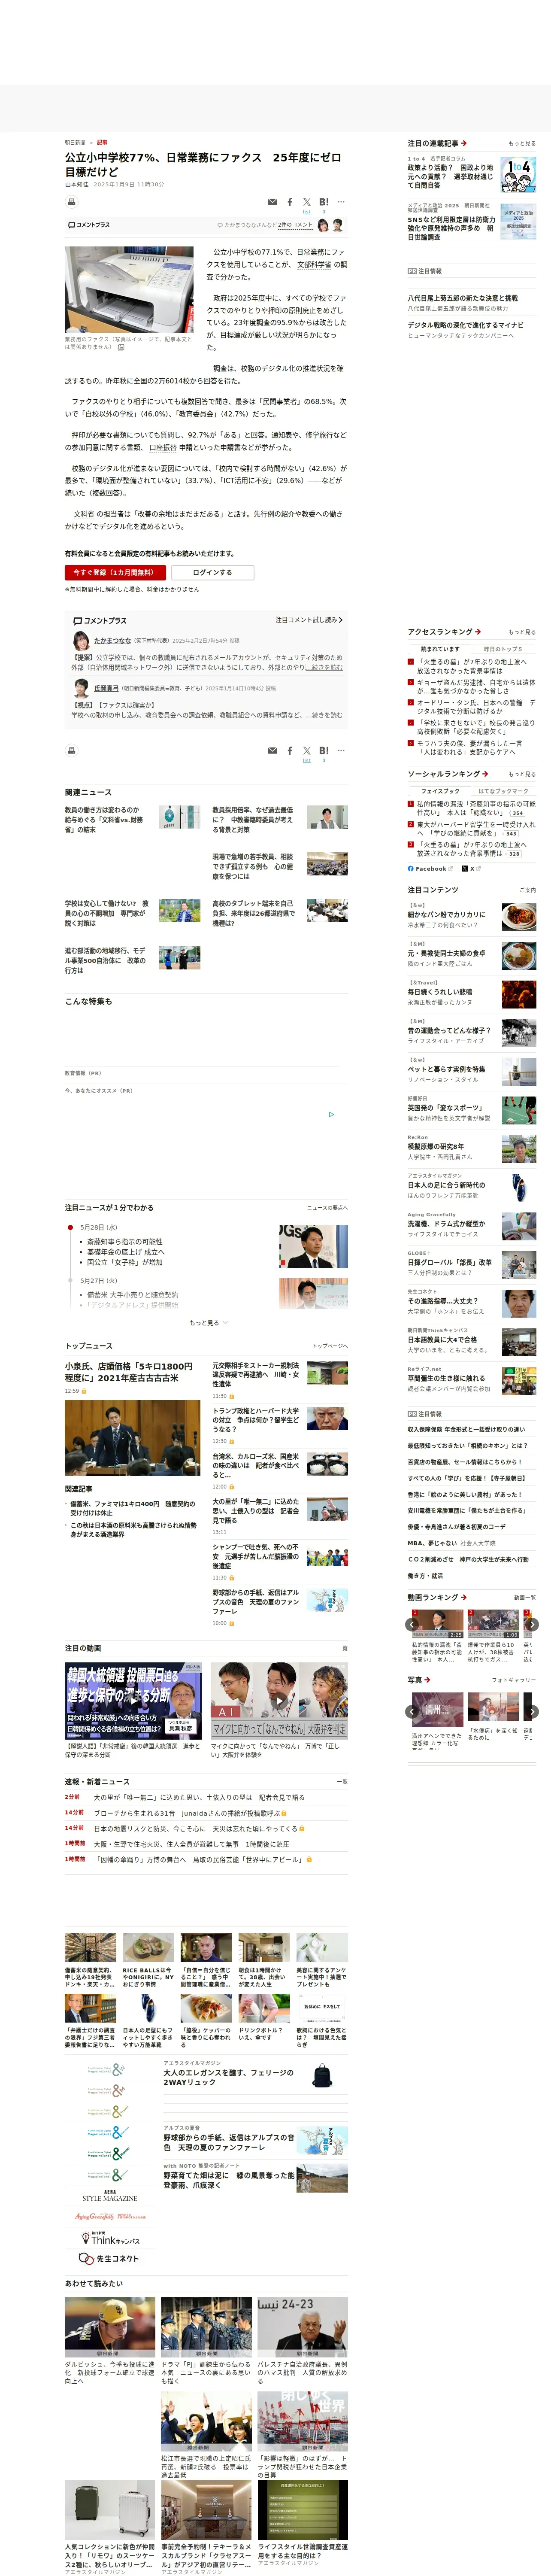551x2576 pixels.
Task: Click the fax machine article photo
Action: 130,290
